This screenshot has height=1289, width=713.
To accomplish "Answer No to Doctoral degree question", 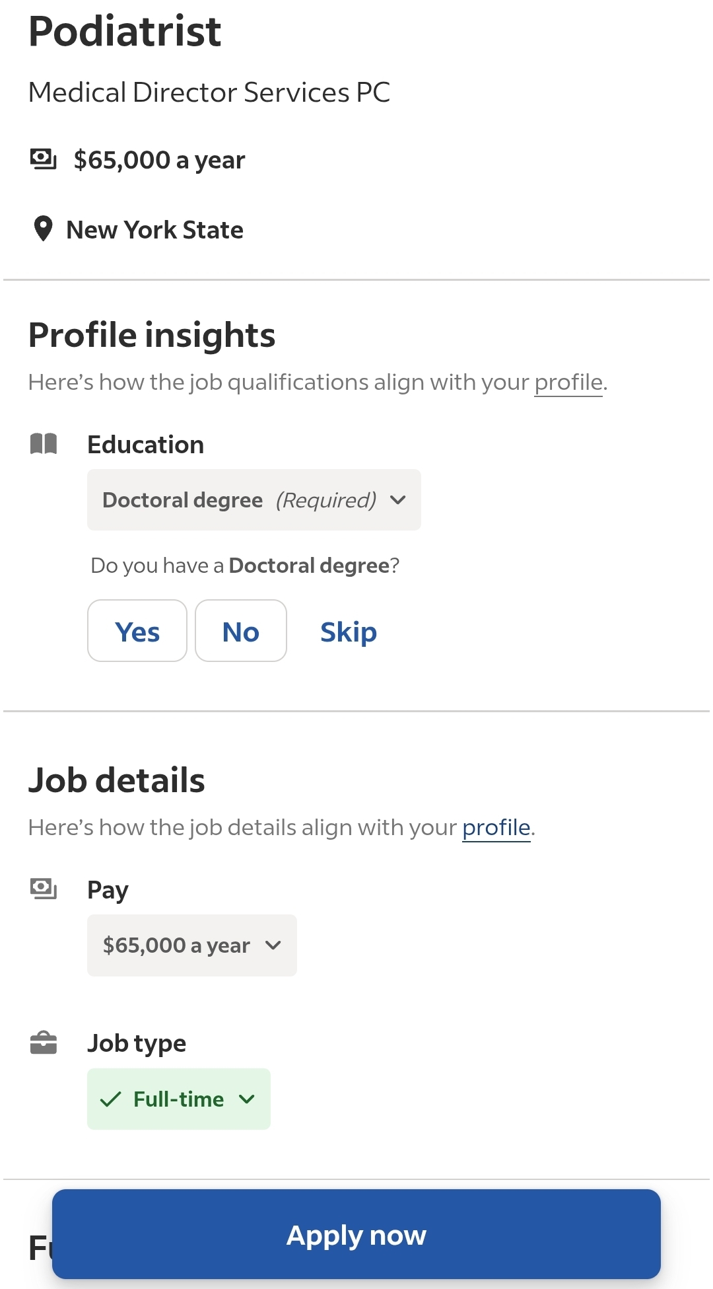I will [x=241, y=631].
